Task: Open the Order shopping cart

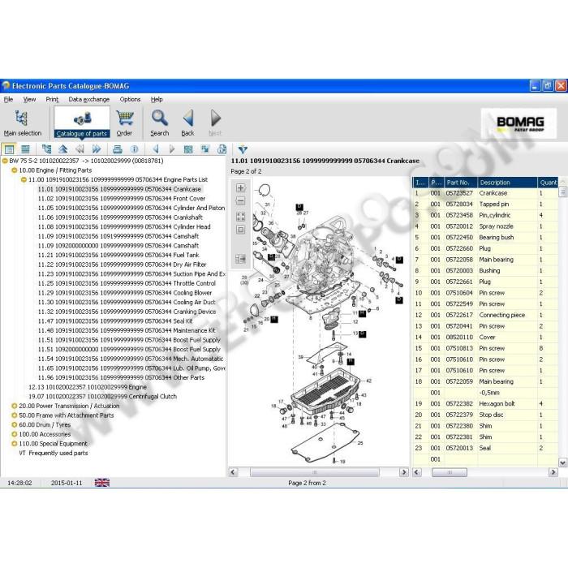Action: (125, 123)
